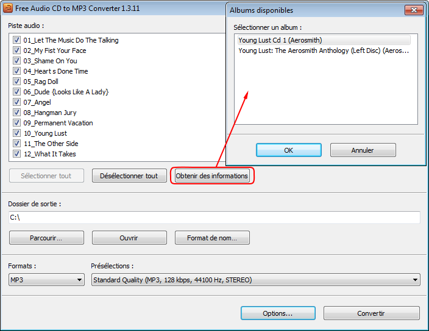Click the Parcourir... button

pos(46,237)
